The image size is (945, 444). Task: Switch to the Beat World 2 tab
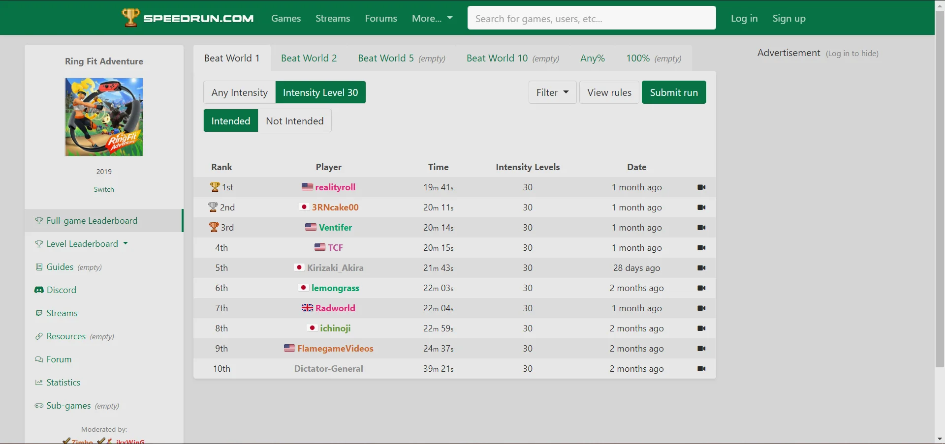tap(309, 58)
